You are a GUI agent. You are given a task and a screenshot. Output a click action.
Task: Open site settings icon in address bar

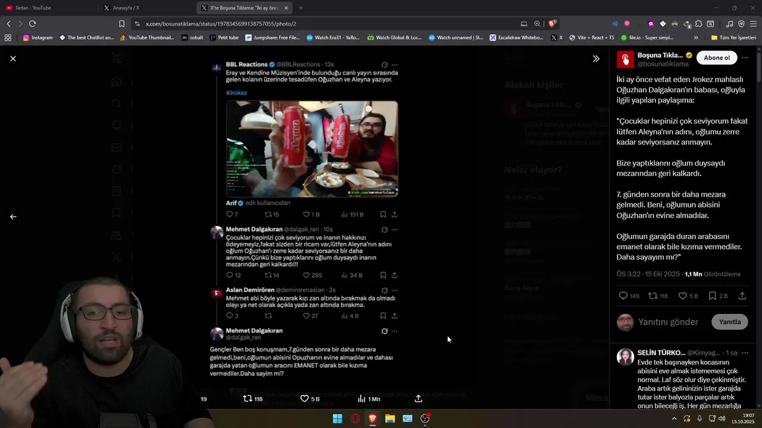click(x=138, y=24)
